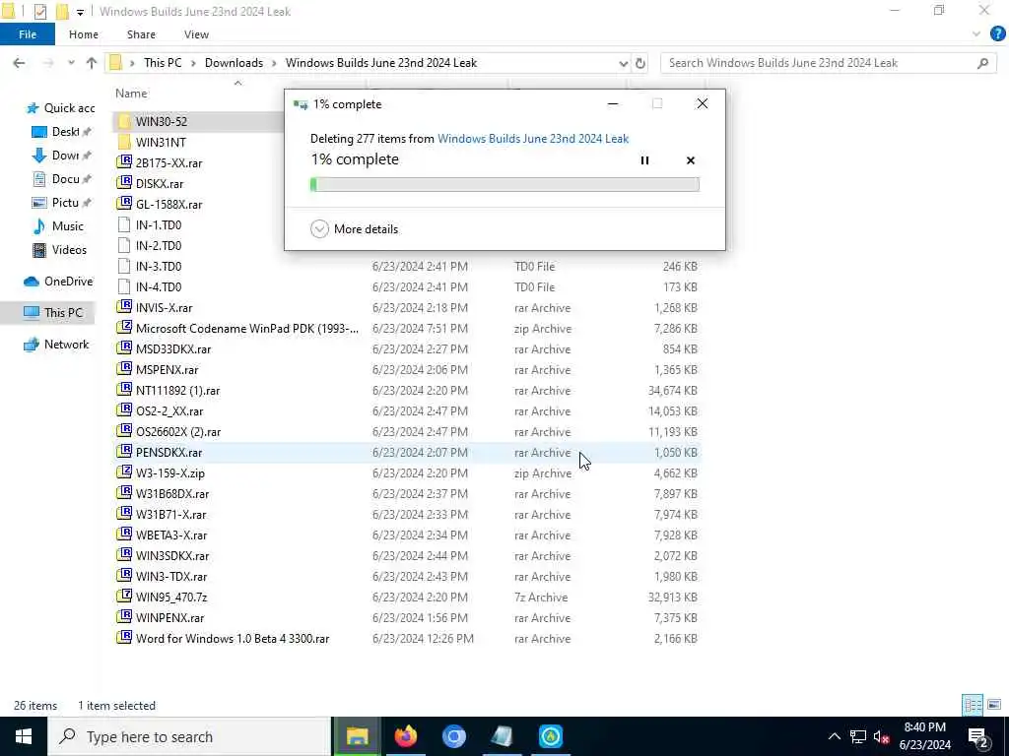1009x756 pixels.
Task: Select Music in navigation pane
Action: pos(58,226)
